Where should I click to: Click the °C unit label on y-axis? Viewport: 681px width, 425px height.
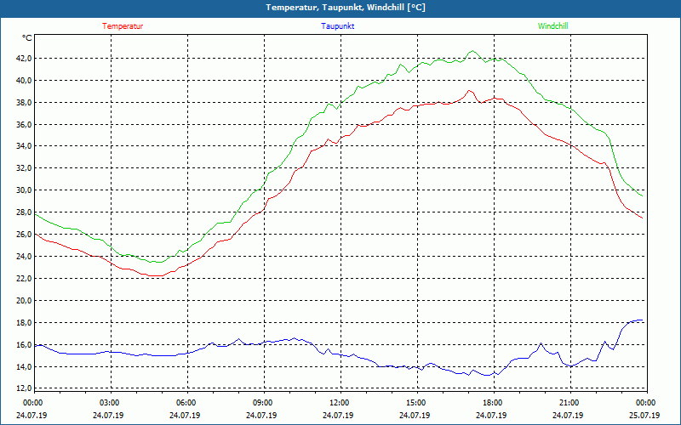click(x=27, y=38)
